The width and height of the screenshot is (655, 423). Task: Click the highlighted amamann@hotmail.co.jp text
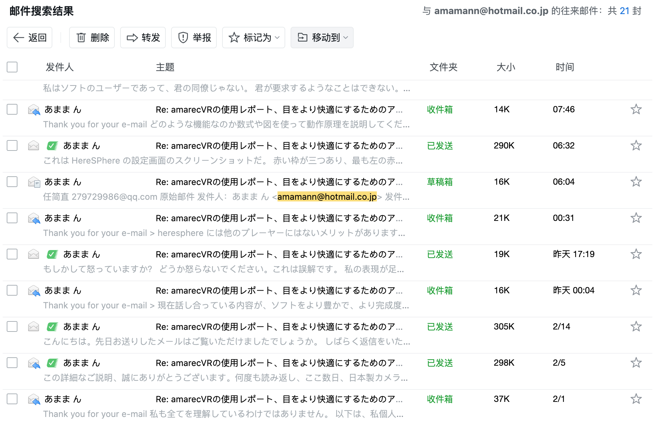pyautogui.click(x=327, y=197)
